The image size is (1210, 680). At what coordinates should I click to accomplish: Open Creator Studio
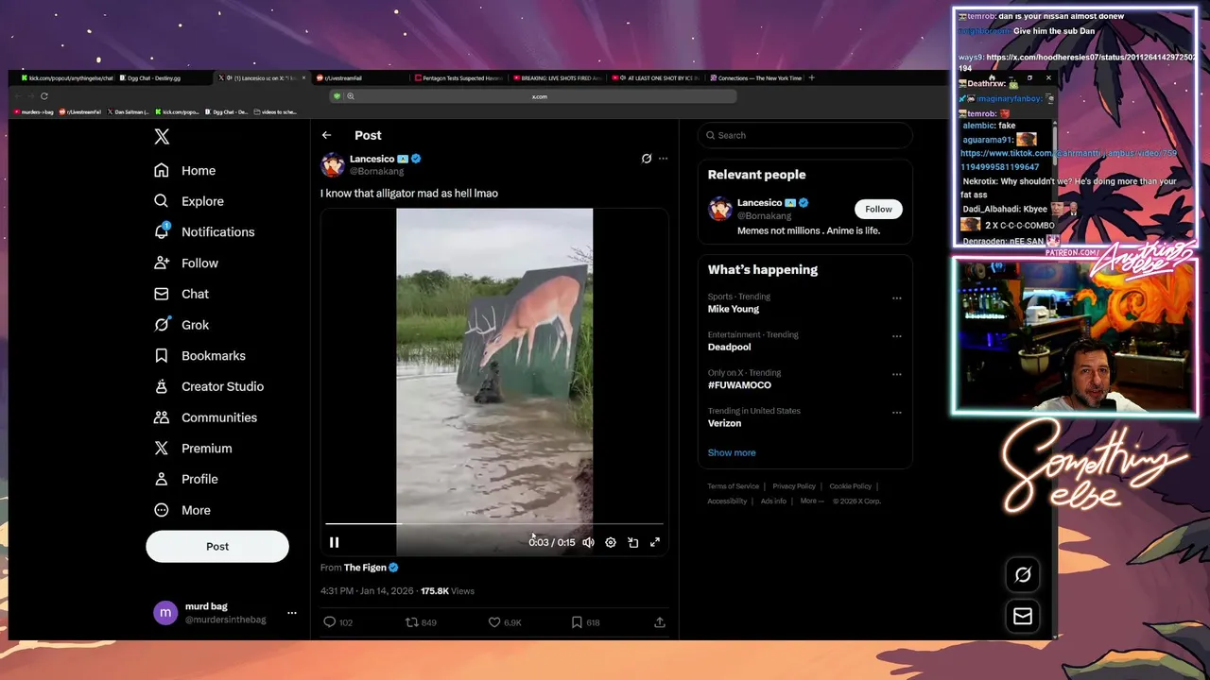click(x=209, y=386)
